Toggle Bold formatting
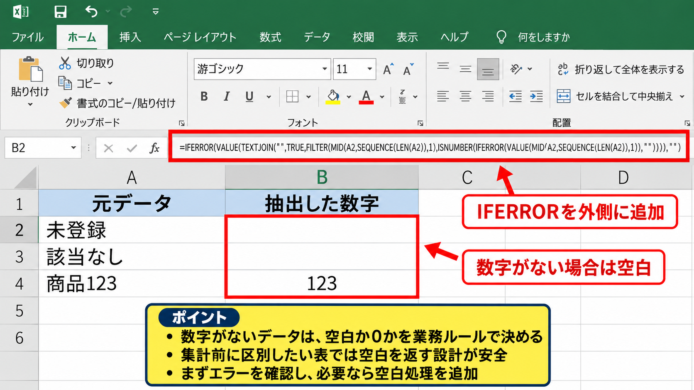Image resolution: width=694 pixels, height=390 pixels. (x=204, y=97)
